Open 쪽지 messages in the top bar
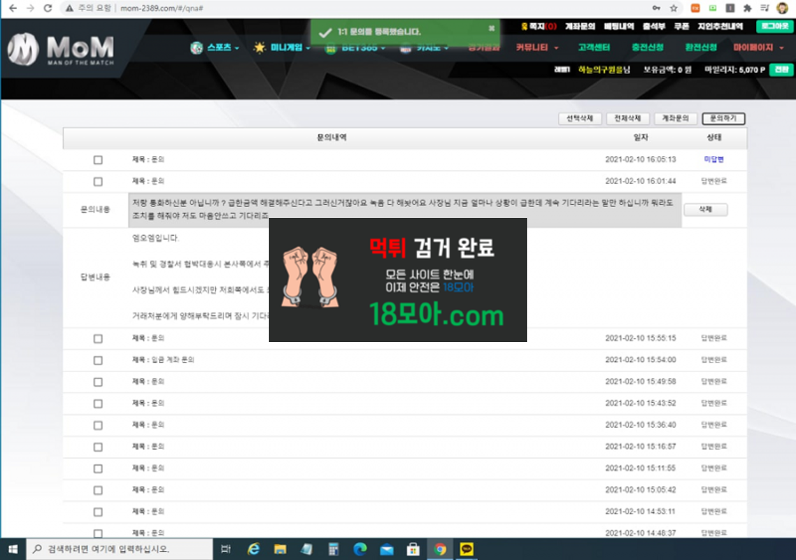The height and width of the screenshot is (560, 796). coord(538,26)
